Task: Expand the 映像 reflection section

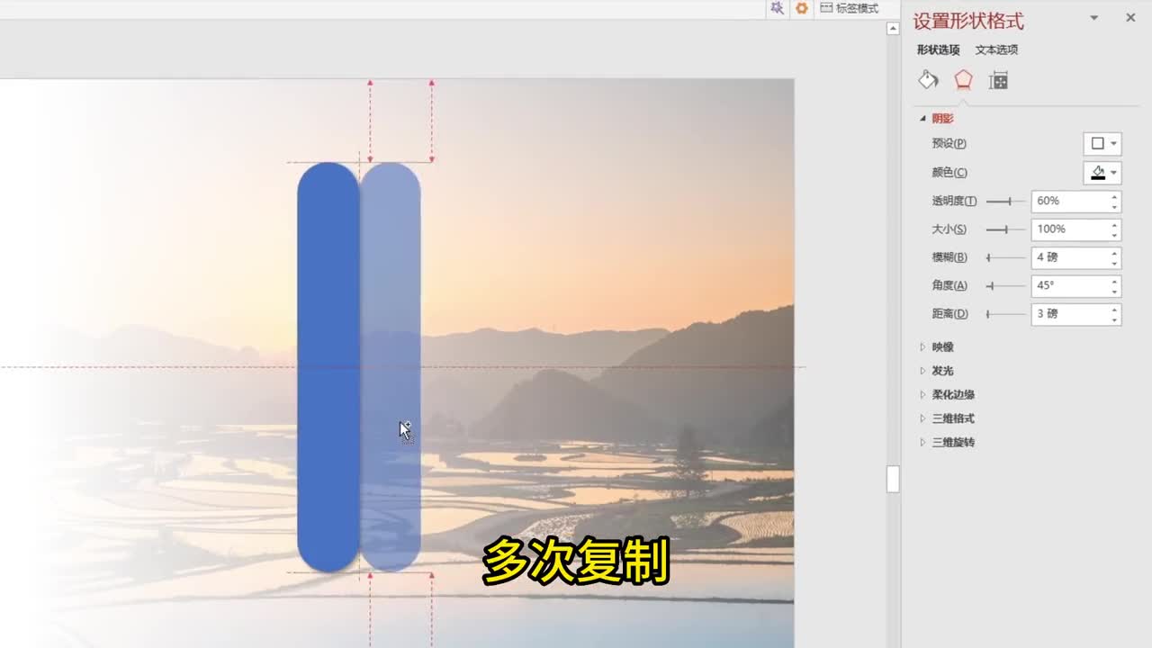Action: pos(942,346)
